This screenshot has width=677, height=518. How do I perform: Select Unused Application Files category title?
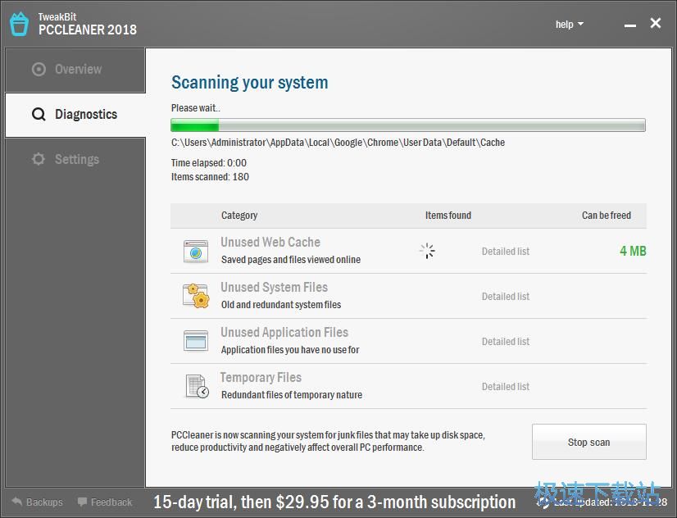[x=284, y=333]
